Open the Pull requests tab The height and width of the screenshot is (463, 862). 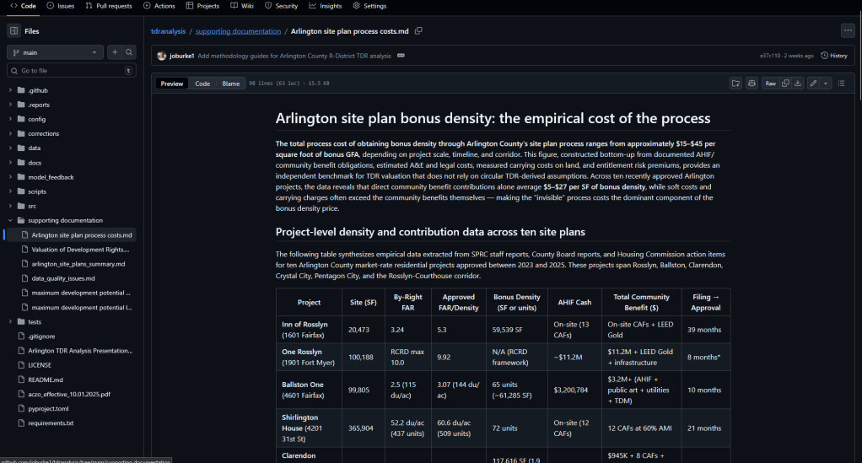(108, 6)
